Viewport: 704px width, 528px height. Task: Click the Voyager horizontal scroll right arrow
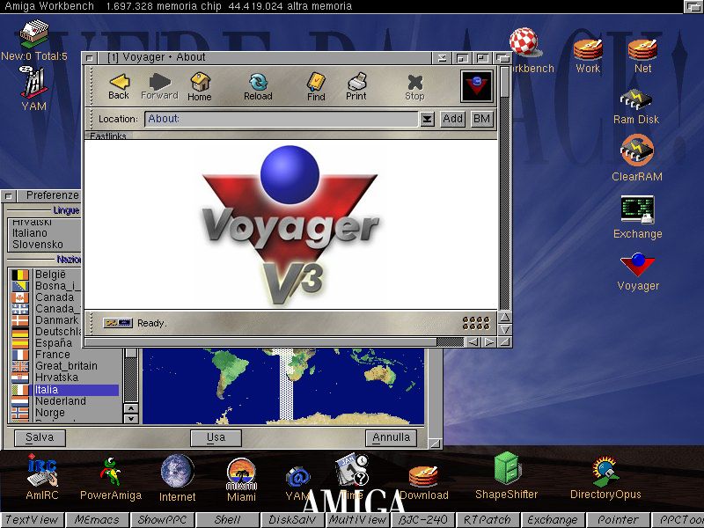pos(489,342)
